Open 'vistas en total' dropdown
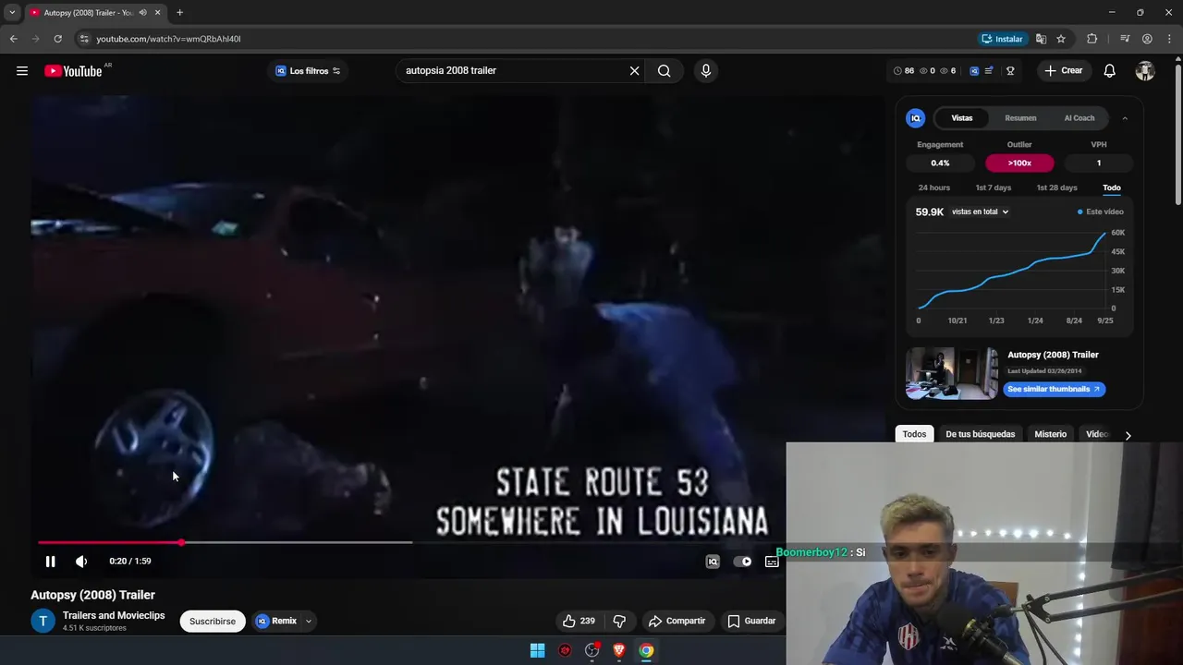Screen dimensions: 1183x665 (980, 212)
